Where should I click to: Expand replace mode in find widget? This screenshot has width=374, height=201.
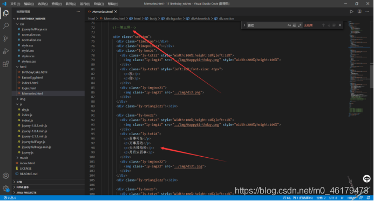(244, 25)
